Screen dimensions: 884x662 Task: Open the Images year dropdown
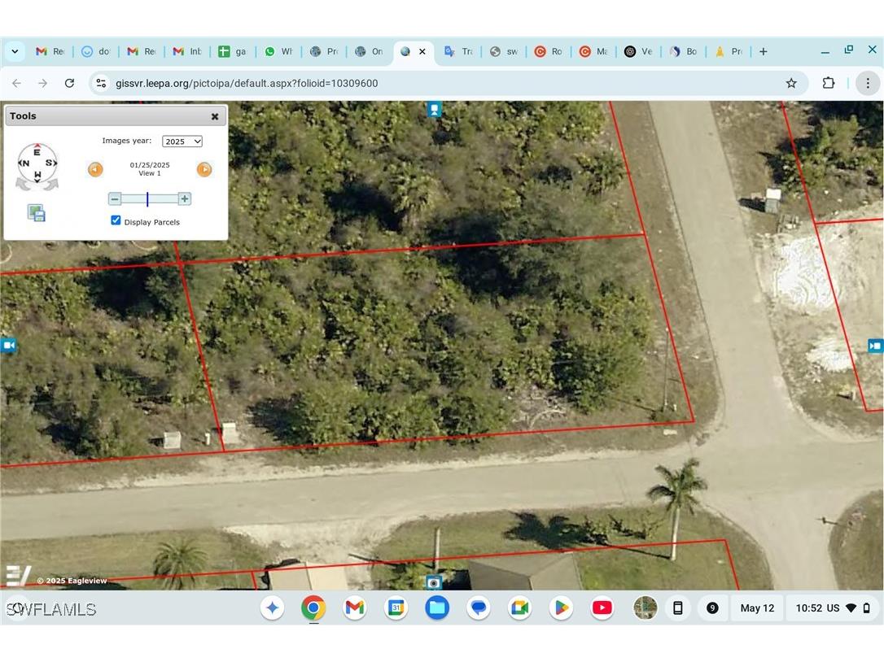[182, 141]
